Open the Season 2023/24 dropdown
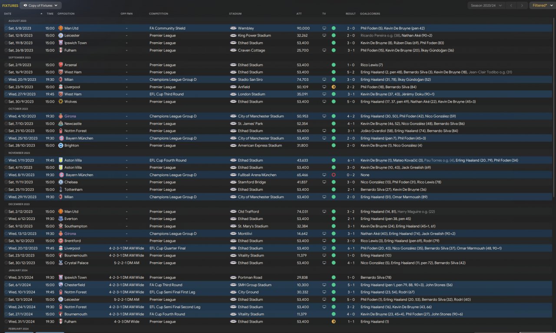Screen dimensions: 556x333 point(486,6)
